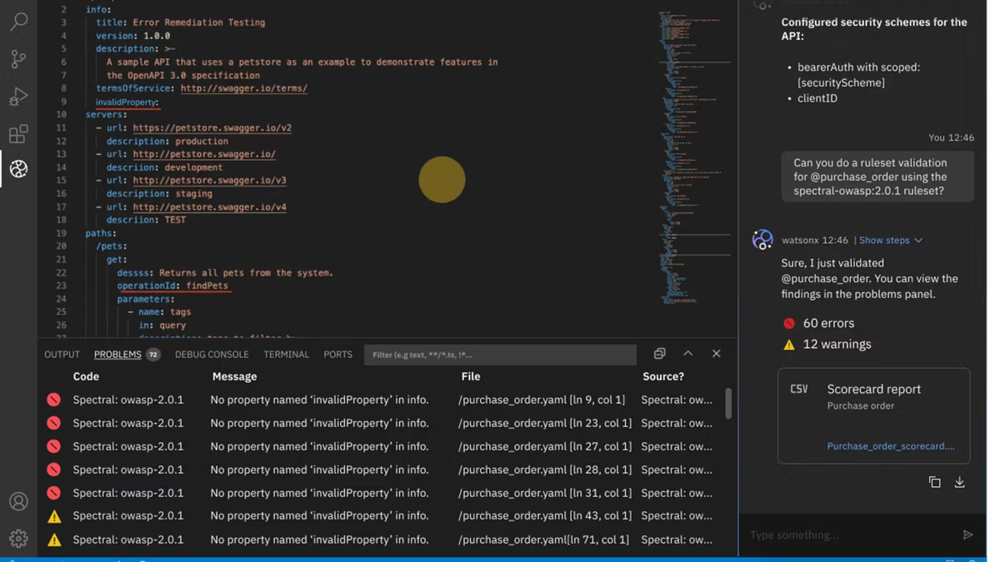
Task: Open Extensions view icon
Action: (x=18, y=133)
